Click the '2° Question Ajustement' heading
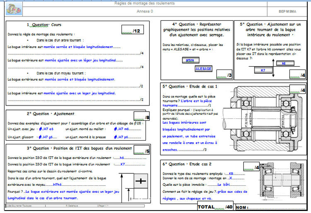311x213 pixels. tap(51, 113)
